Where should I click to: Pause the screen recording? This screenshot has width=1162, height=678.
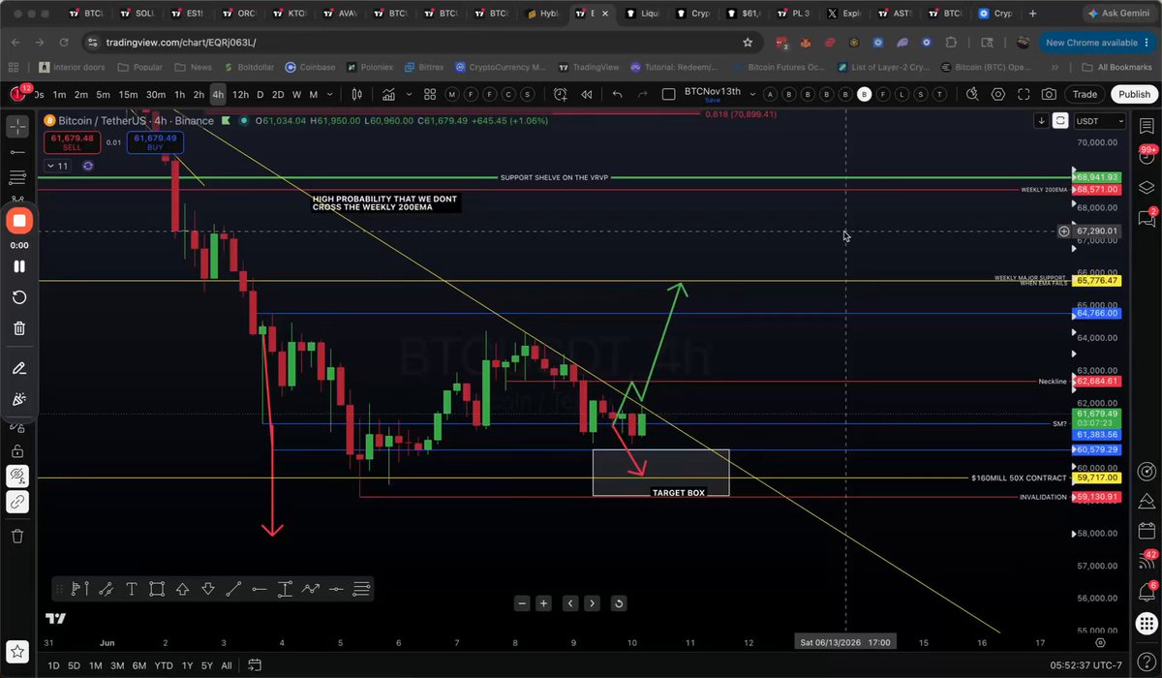18,266
